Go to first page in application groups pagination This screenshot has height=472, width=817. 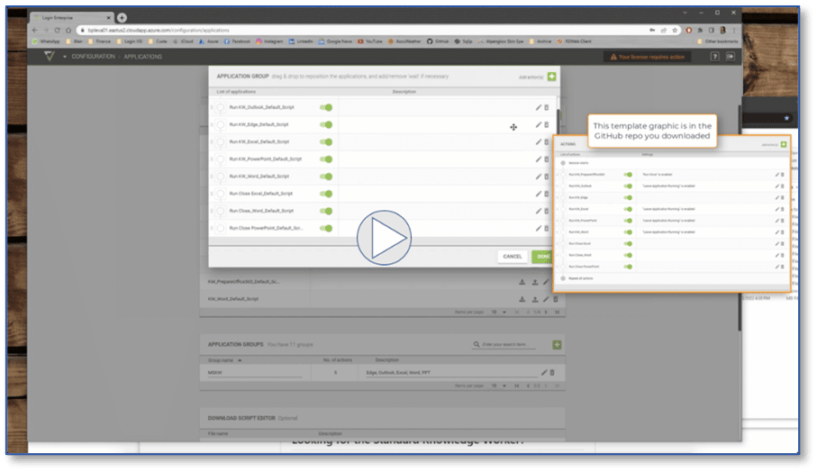coord(516,386)
